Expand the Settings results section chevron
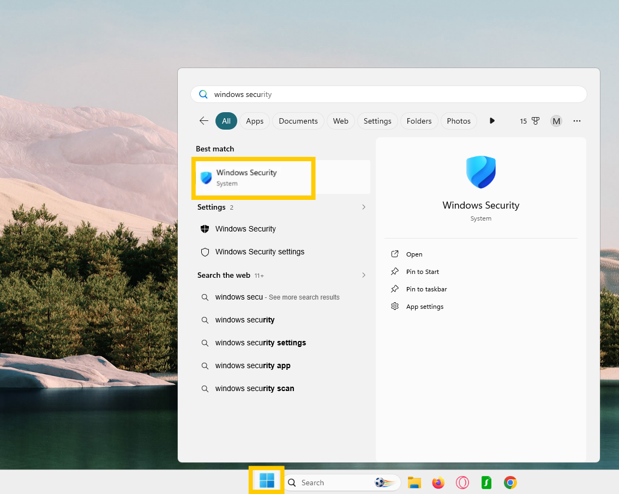This screenshot has width=619, height=494. 364,207
